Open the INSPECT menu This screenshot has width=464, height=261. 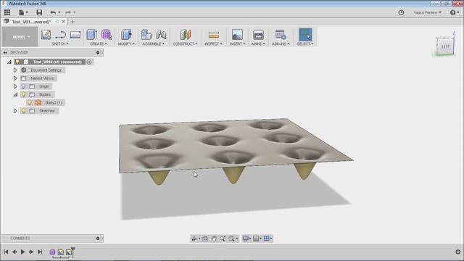point(213,43)
